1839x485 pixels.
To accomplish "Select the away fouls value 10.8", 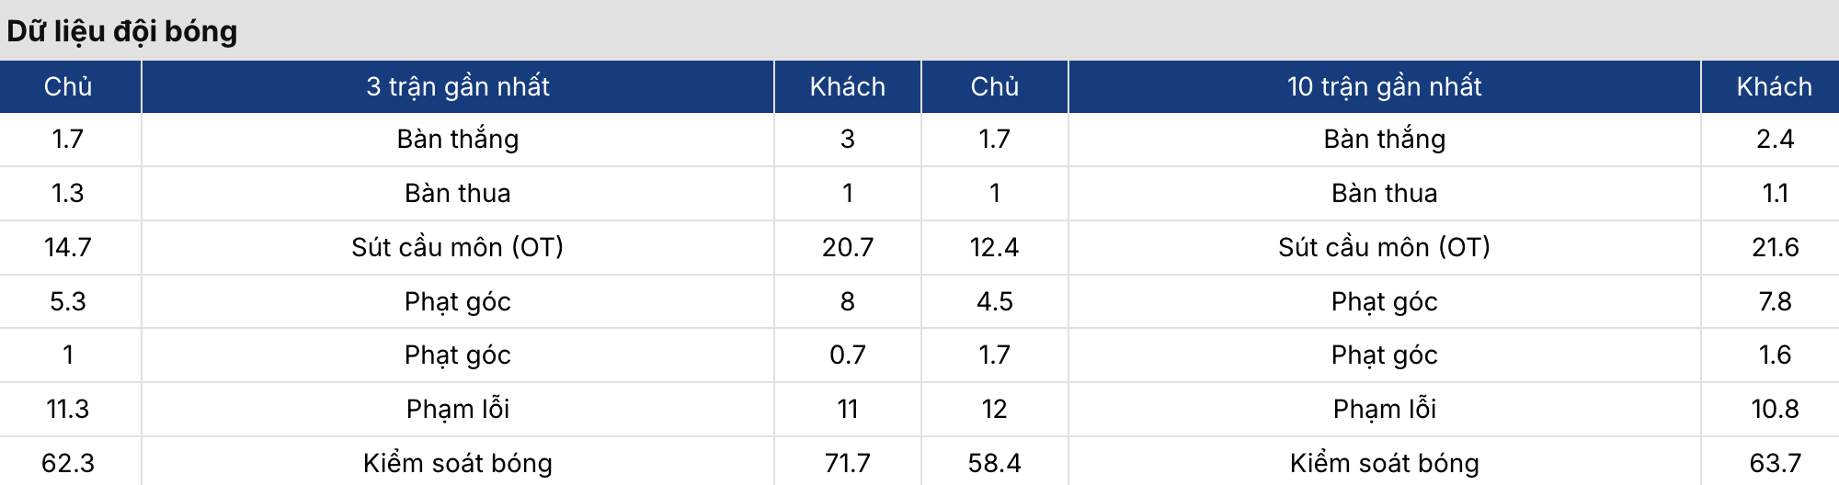I will pyautogui.click(x=1775, y=409).
